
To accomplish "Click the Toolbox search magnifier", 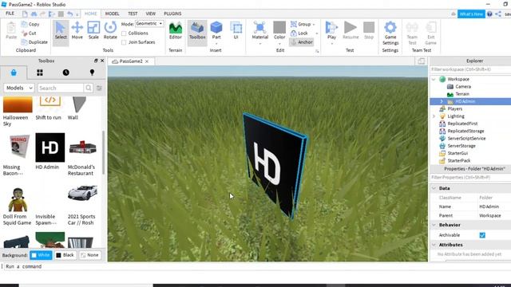I will click(x=89, y=88).
